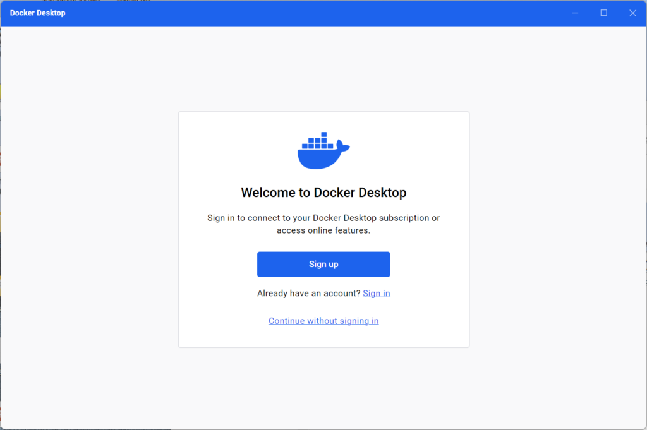Click the 'Already have an account?' text
Screen dimensions: 647x430
(x=308, y=293)
